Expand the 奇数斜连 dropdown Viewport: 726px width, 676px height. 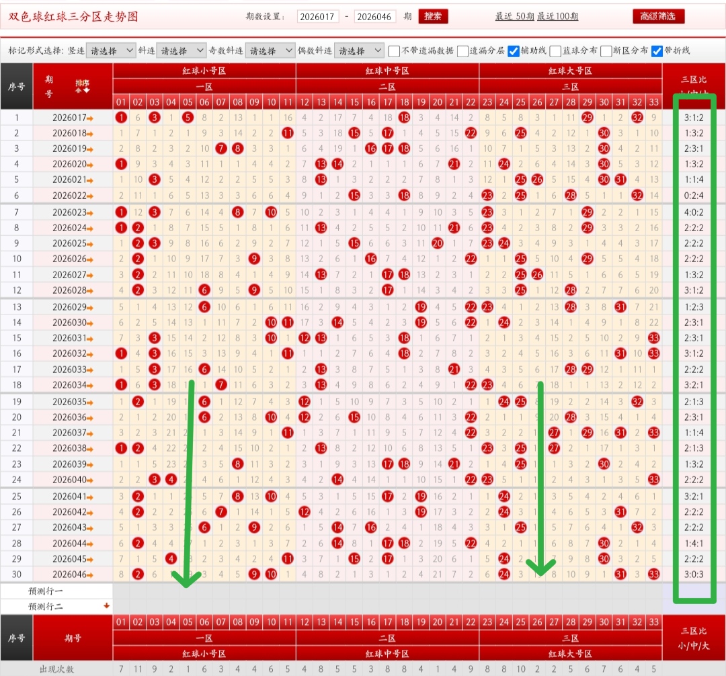[x=270, y=50]
